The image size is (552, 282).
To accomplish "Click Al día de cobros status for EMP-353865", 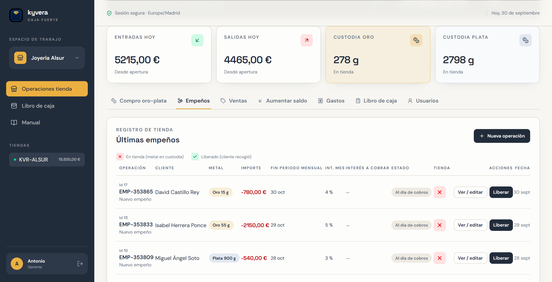I will pyautogui.click(x=411, y=192).
